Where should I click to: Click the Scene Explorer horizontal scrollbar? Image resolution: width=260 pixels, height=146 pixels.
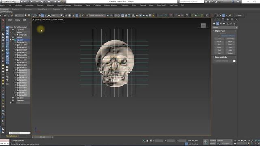(20, 133)
